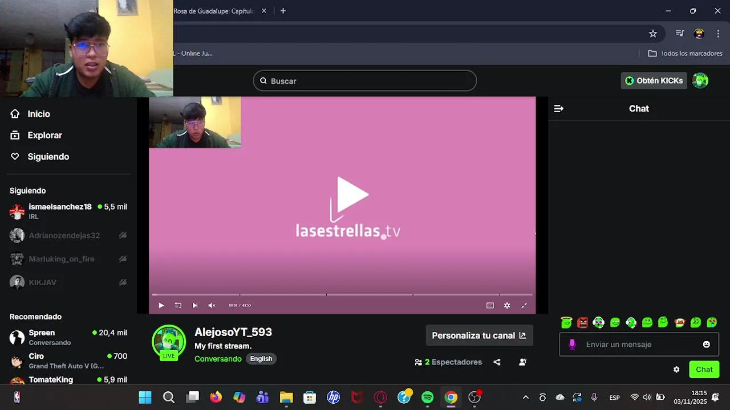Screen dimensions: 730x410
Task: Open Chrome three-dot menu
Action: click(x=718, y=34)
